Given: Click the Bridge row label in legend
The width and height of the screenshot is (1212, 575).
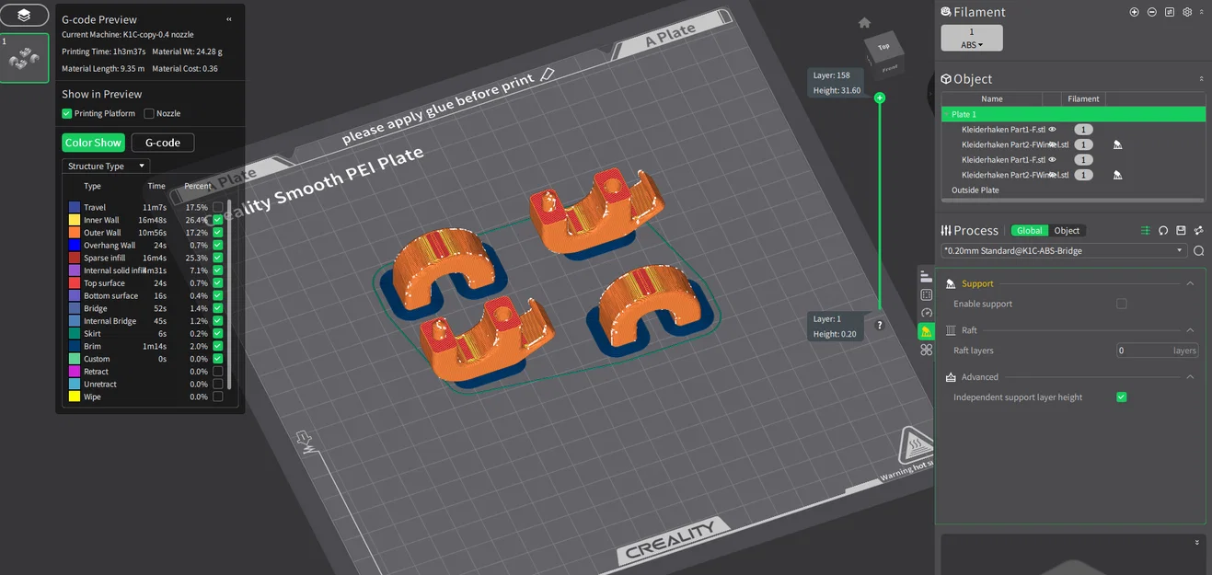Looking at the screenshot, I should pyautogui.click(x=96, y=308).
